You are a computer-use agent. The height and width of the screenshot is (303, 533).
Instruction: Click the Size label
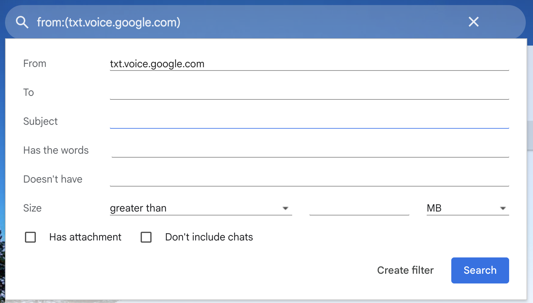point(32,208)
